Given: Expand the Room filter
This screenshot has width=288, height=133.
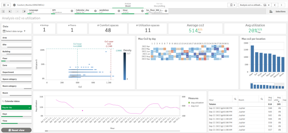Looking at the screenshot, I should click(x=16, y=93).
